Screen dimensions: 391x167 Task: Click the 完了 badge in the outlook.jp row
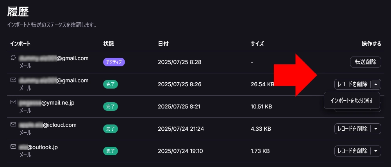point(111,151)
